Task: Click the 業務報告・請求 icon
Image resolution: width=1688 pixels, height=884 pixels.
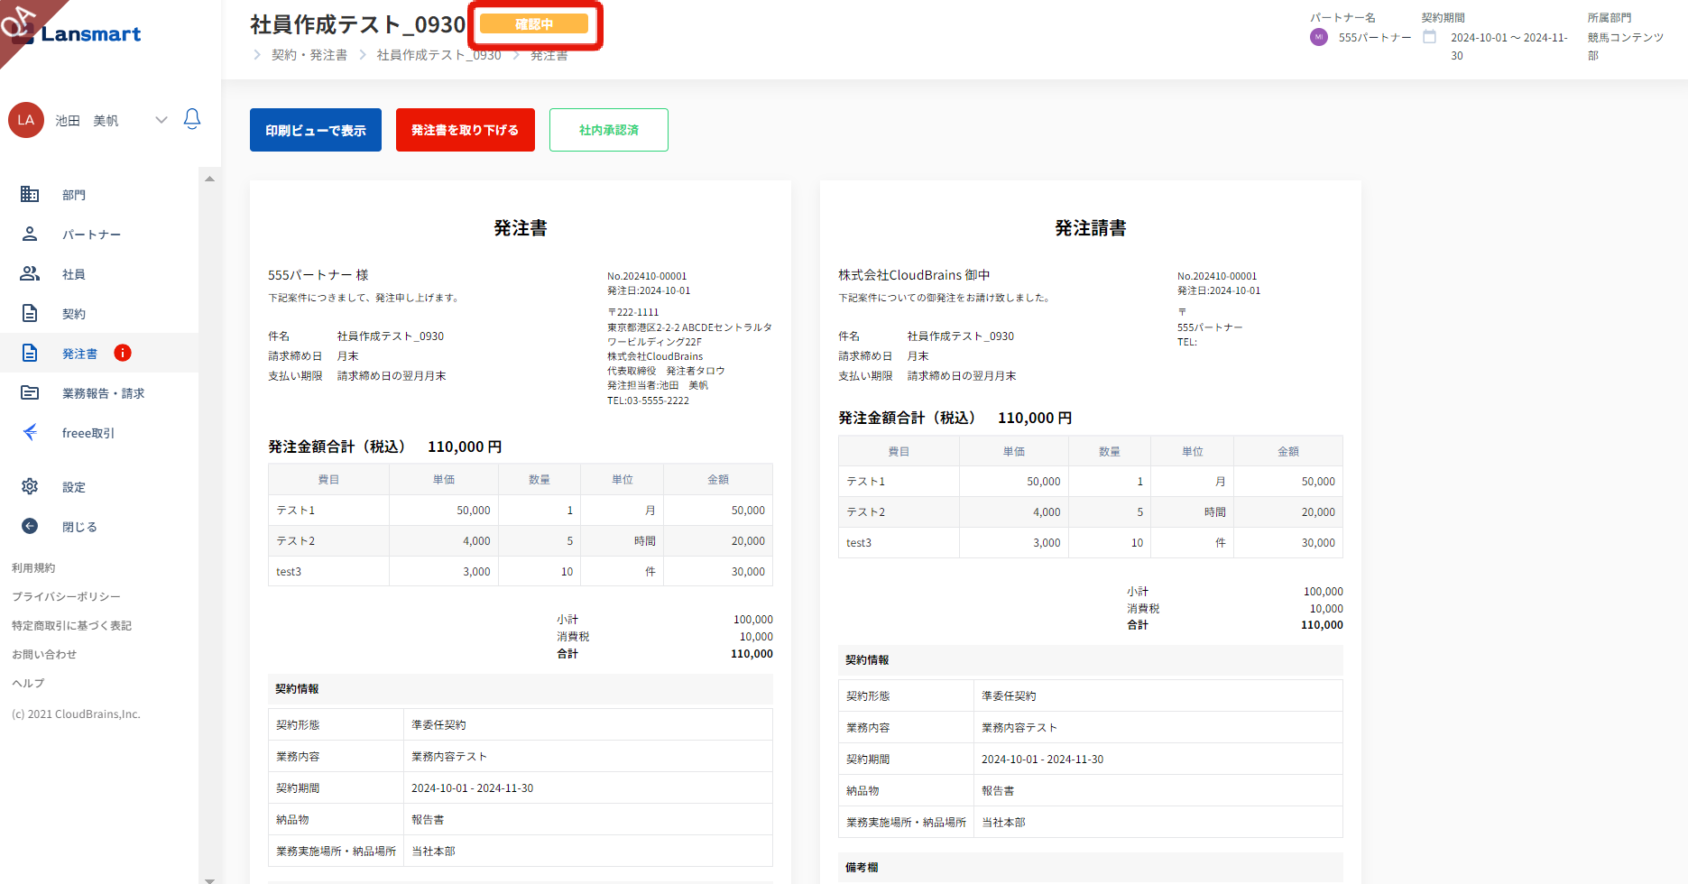Action: [x=30, y=392]
